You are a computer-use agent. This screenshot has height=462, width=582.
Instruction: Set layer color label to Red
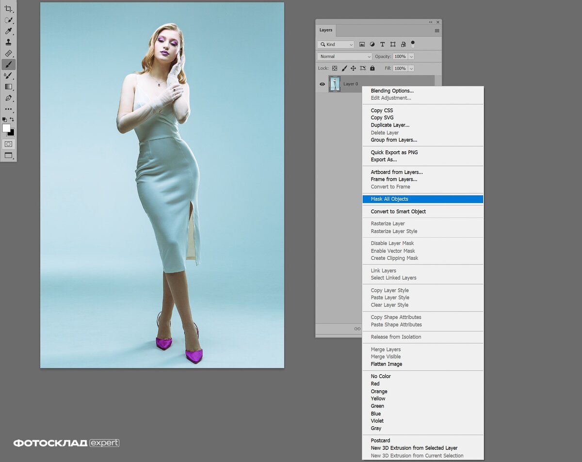pyautogui.click(x=375, y=384)
